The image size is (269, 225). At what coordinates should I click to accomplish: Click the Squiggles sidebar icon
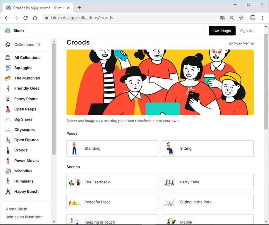[x=8, y=68]
